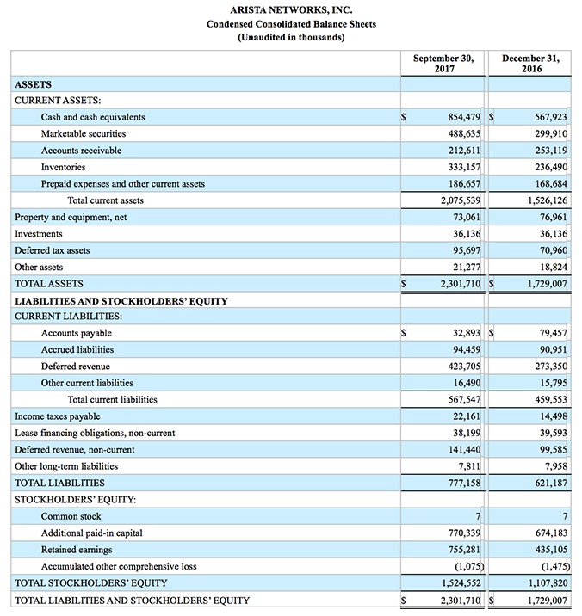Select accounts payable value 32,893
Screen dimensions: 582x616
point(467,333)
